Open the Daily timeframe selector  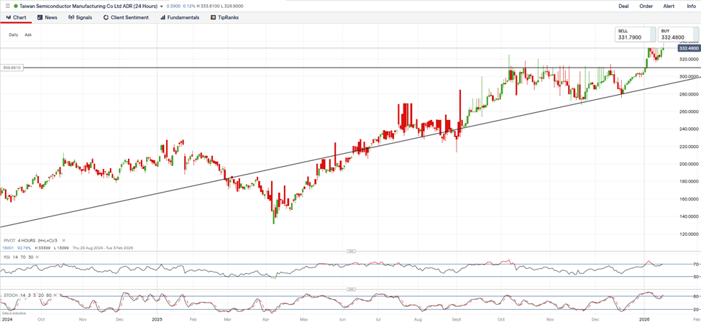pos(14,35)
